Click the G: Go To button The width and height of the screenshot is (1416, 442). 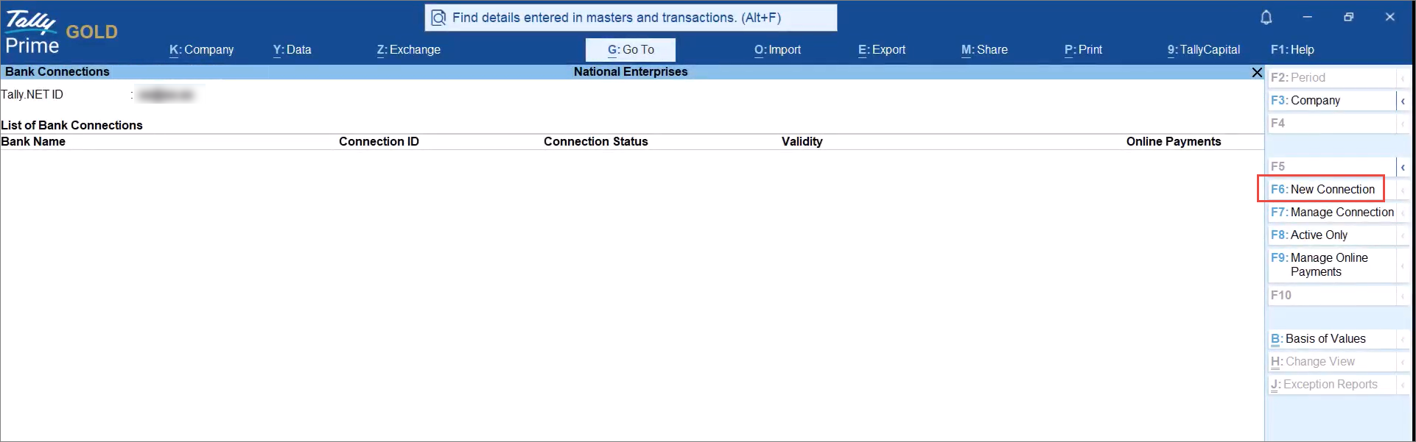[631, 50]
